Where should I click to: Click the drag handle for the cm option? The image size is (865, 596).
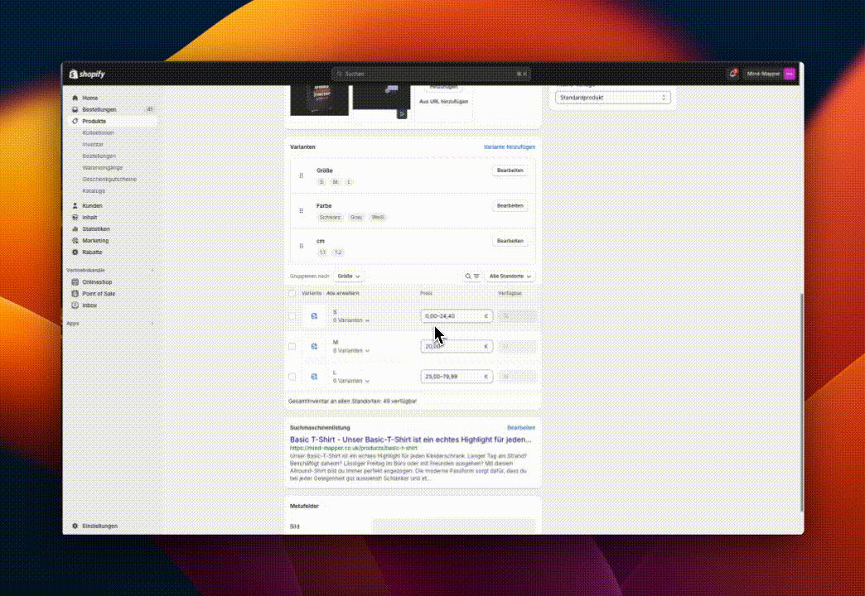coord(302,246)
